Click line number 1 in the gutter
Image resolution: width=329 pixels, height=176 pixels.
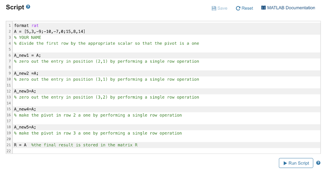[10, 25]
